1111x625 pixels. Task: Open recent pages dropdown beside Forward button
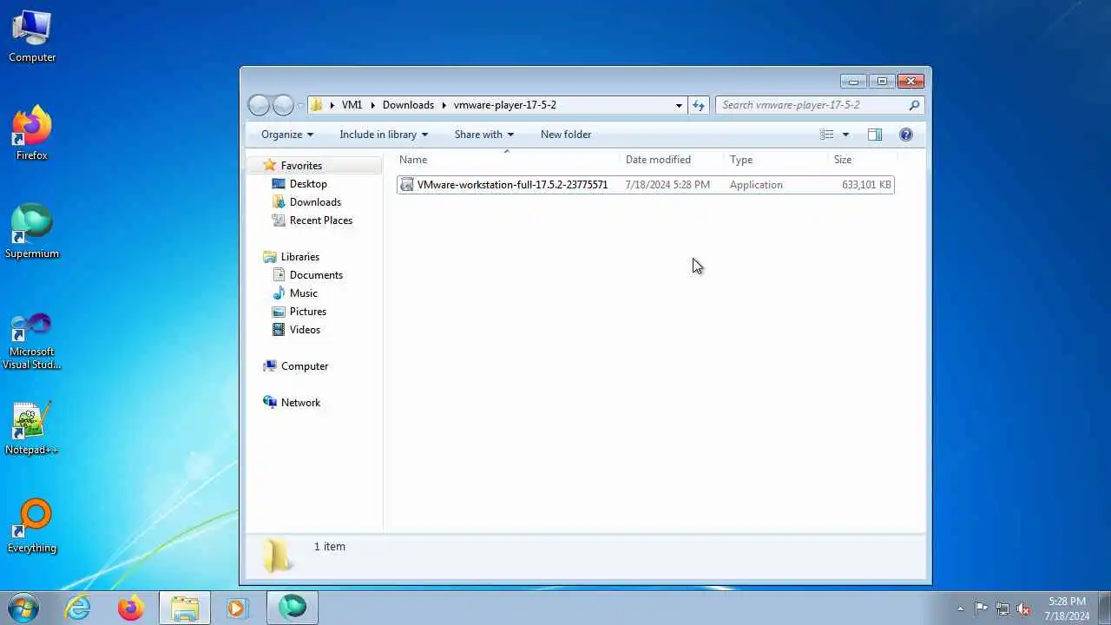click(x=300, y=106)
